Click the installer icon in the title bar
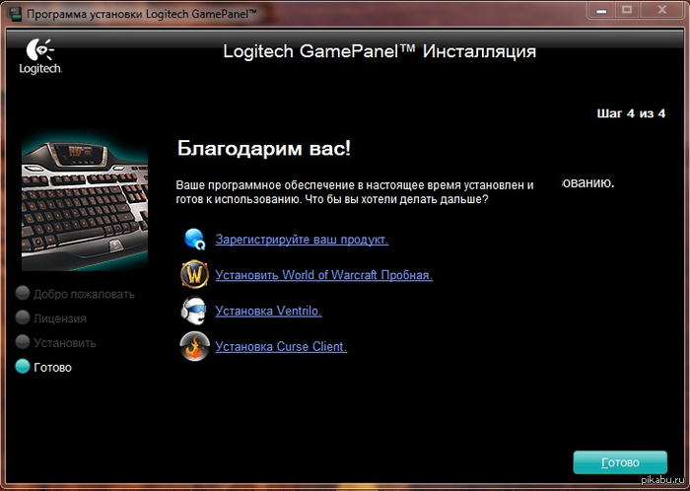 [x=16, y=13]
